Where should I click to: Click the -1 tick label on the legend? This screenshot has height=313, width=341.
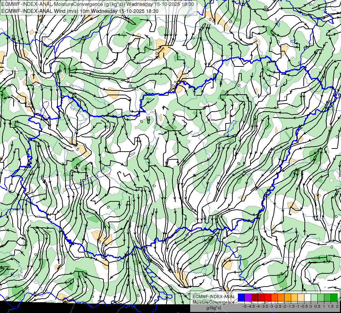[x=297, y=306]
